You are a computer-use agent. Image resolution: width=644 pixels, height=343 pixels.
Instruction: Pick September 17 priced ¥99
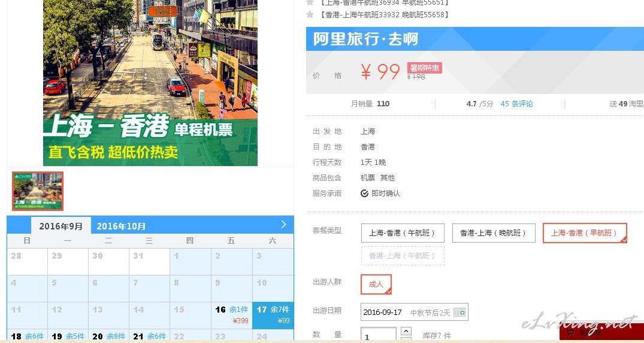point(273,316)
